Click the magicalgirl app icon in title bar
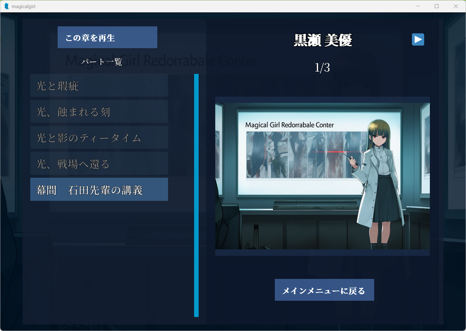This screenshot has height=331, width=466. [x=6, y=6]
